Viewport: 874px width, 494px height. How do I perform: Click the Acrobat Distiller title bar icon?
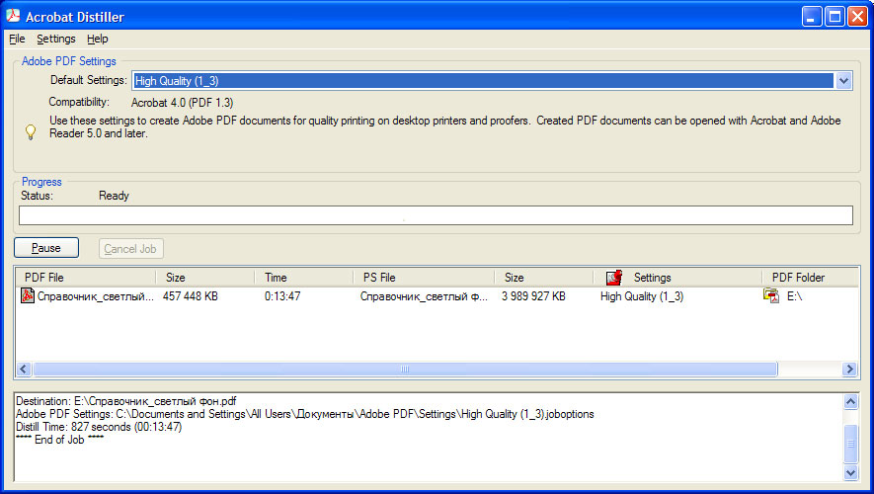pyautogui.click(x=13, y=16)
